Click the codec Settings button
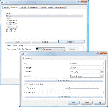The width and height of the screenshot is (108, 107). pos(72,49)
